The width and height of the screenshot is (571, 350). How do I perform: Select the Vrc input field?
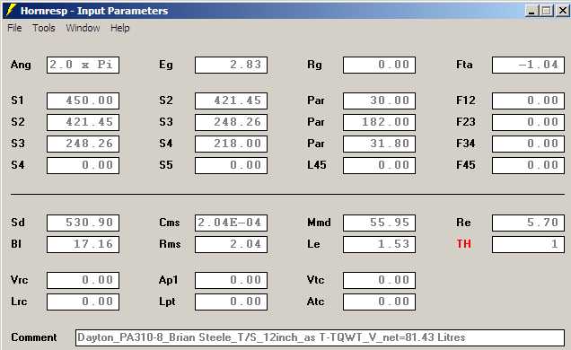(x=83, y=280)
